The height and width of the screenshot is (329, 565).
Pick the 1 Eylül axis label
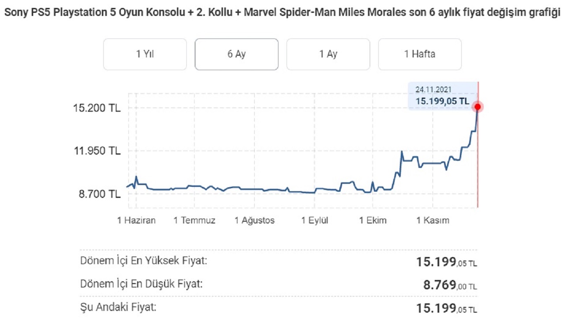click(x=315, y=220)
